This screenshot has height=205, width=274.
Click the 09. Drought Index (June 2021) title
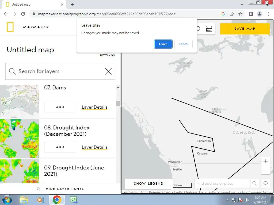click(x=74, y=171)
